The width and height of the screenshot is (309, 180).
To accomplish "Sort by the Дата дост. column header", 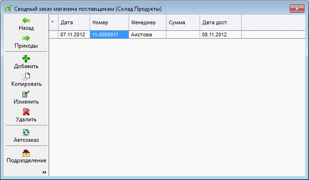I will [221, 22].
